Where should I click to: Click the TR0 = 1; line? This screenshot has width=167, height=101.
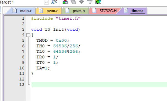point(47,57)
